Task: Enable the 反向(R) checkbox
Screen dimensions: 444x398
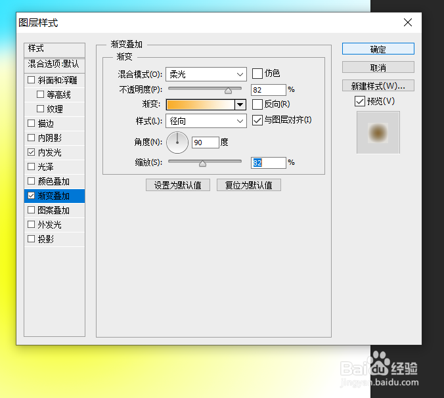Action: tap(257, 104)
